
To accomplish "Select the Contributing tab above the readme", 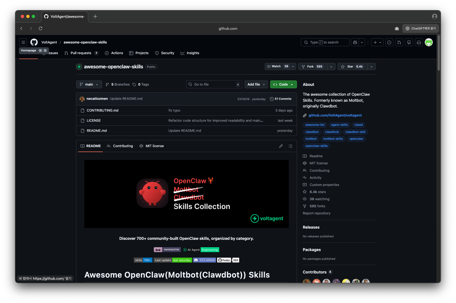I will pyautogui.click(x=120, y=146).
